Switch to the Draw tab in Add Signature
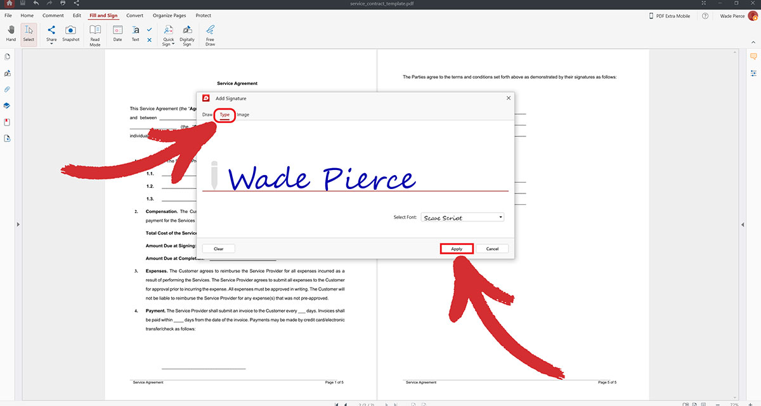The width and height of the screenshot is (761, 406). click(206, 114)
